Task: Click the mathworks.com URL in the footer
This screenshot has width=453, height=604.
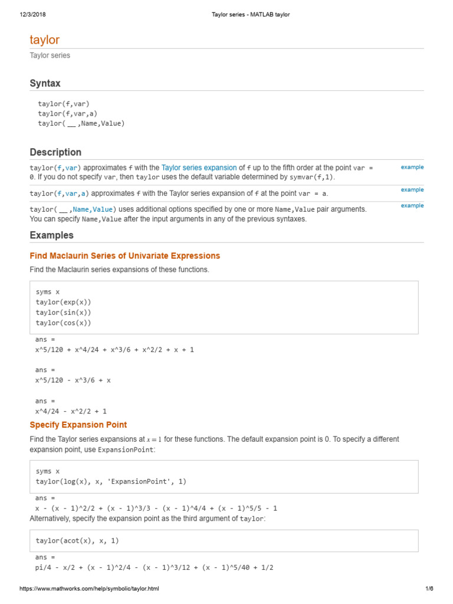Action: click(89, 589)
